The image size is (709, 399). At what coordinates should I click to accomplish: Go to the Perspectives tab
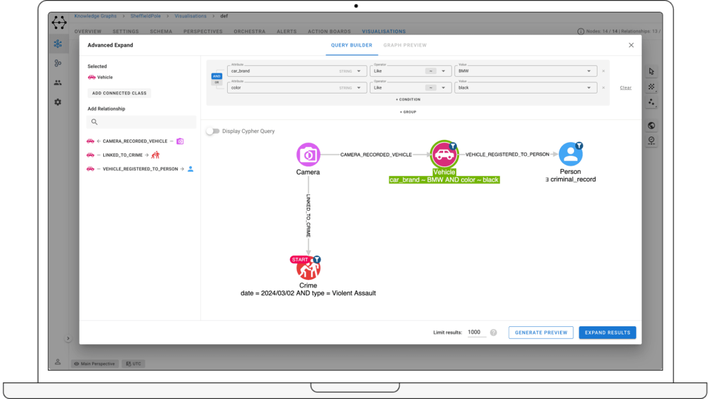click(203, 32)
